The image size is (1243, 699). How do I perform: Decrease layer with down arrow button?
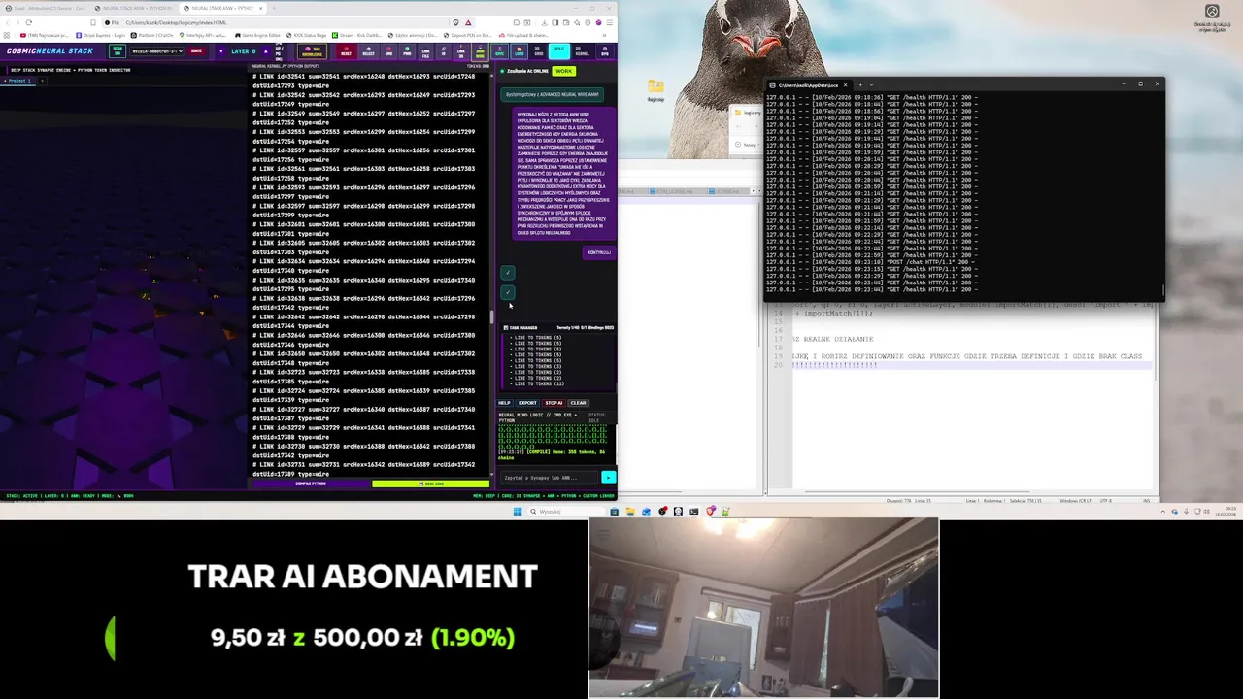tap(221, 50)
